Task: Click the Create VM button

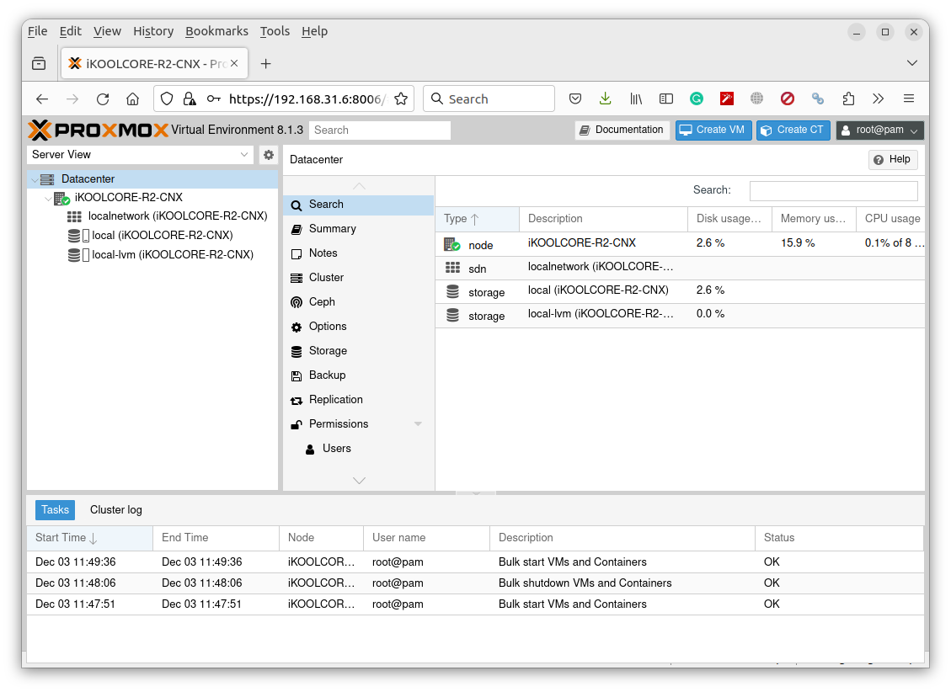Action: [x=713, y=130]
